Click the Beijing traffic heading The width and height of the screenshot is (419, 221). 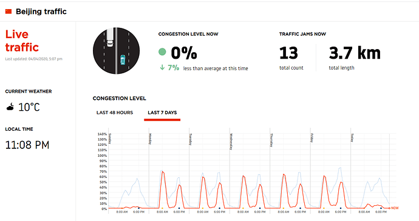(x=41, y=12)
